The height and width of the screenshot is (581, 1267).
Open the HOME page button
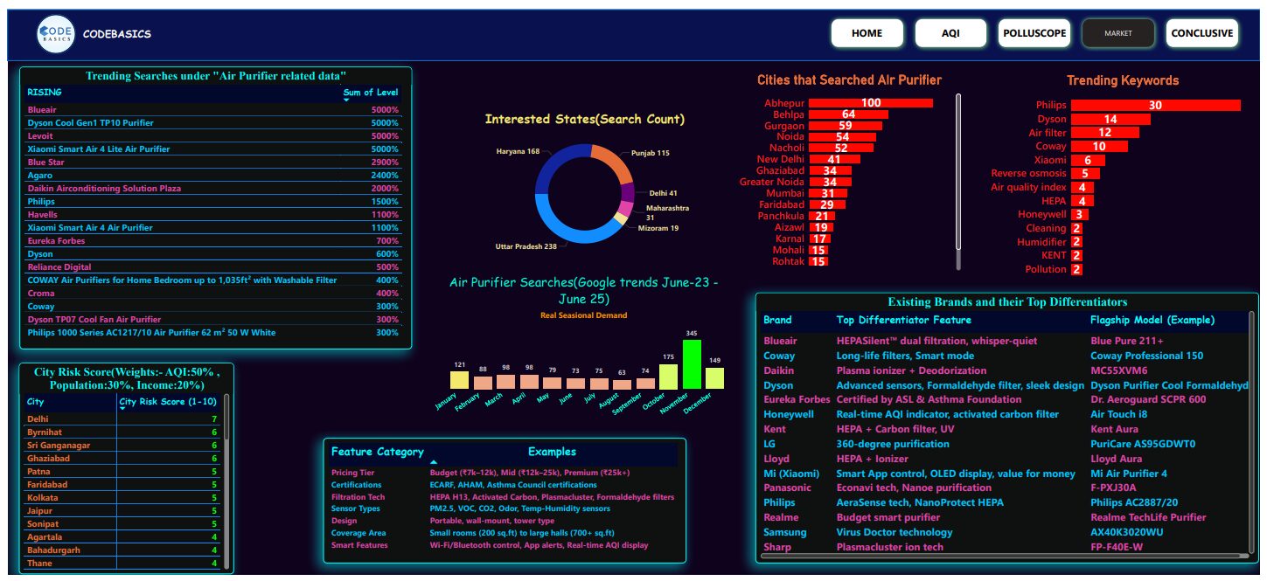point(867,33)
